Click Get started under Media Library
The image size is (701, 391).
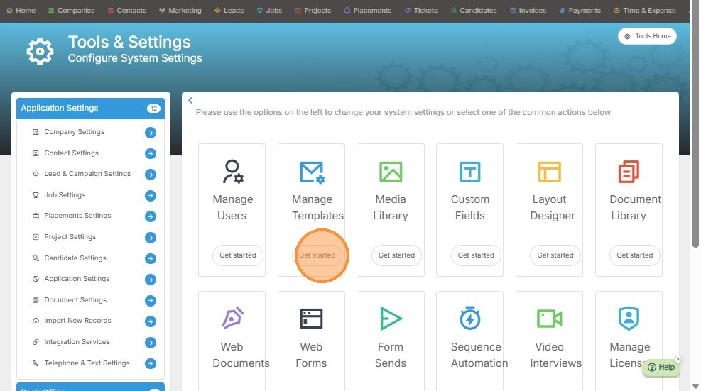(x=396, y=255)
